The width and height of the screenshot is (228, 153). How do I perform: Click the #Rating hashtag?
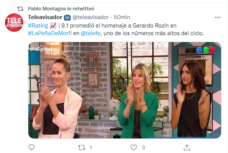tap(38, 26)
